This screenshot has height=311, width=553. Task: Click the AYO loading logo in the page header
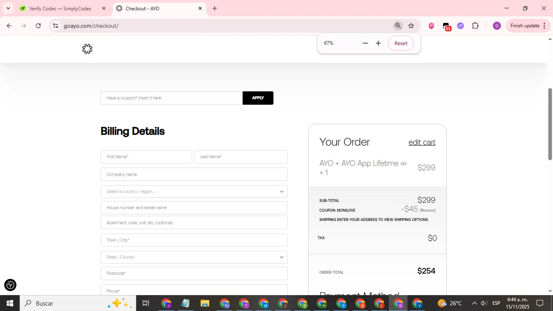point(87,49)
